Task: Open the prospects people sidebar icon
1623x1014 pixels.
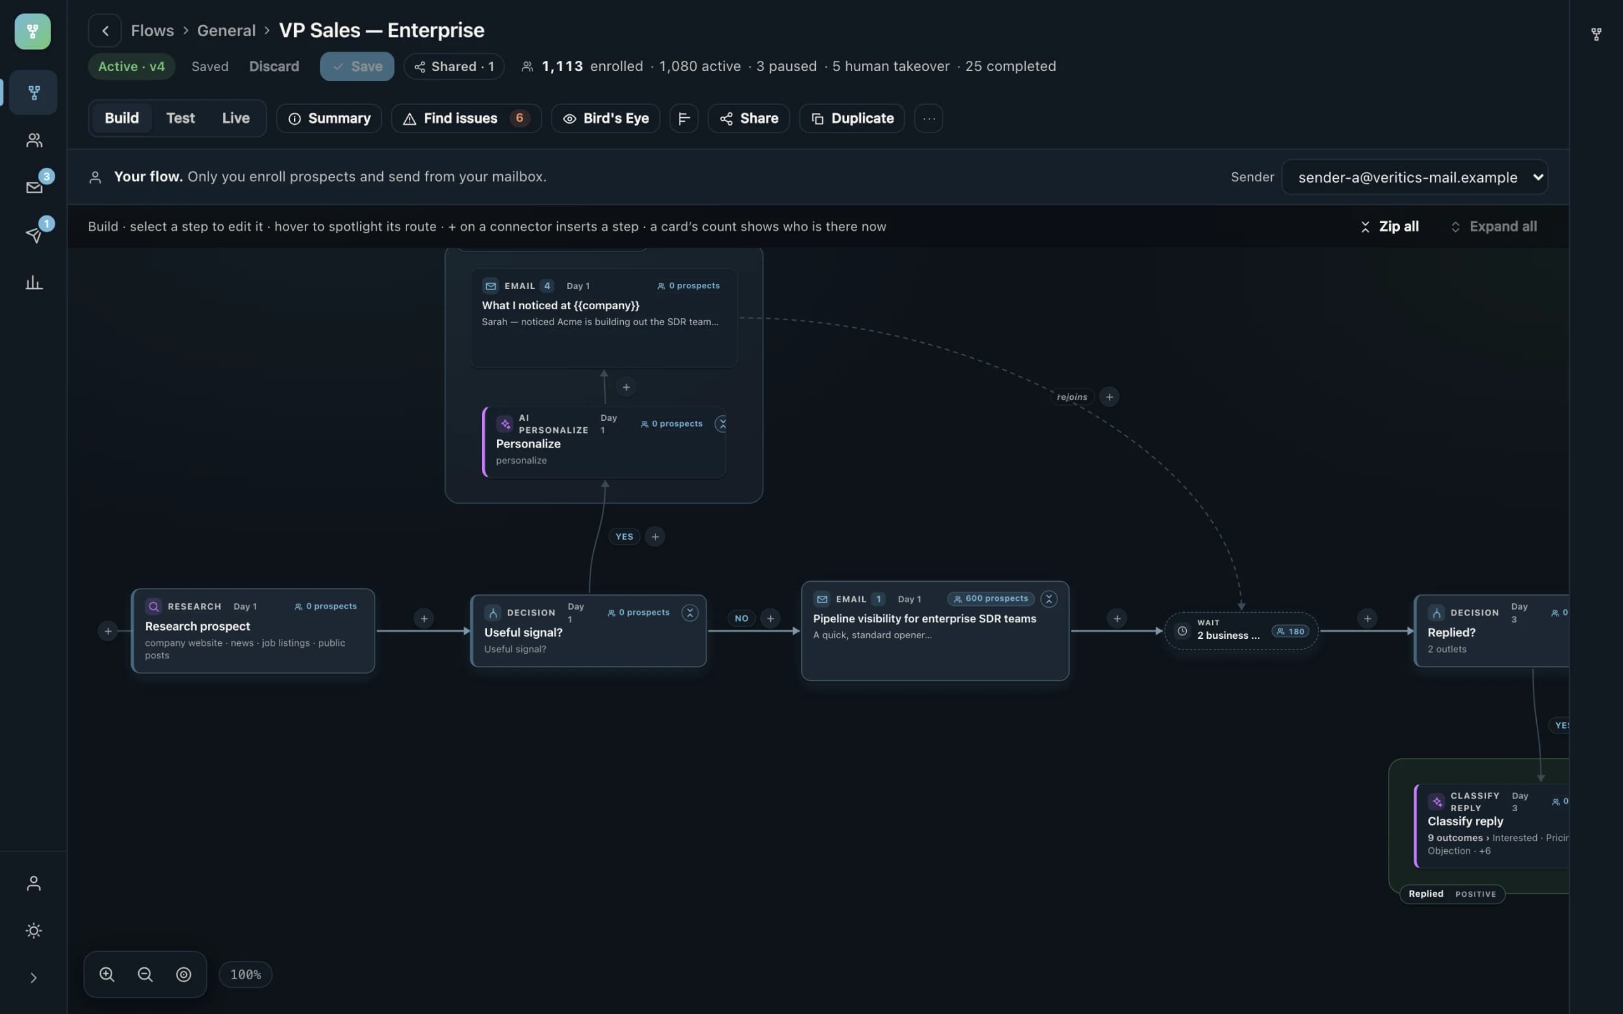Action: coord(33,139)
